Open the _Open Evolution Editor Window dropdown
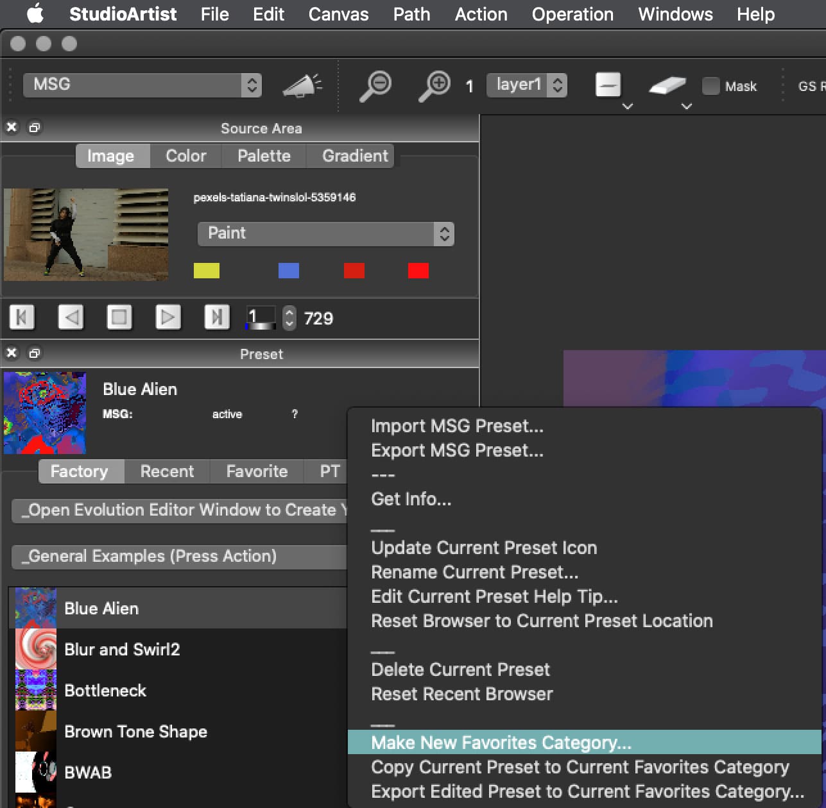This screenshot has width=826, height=808. 180,510
